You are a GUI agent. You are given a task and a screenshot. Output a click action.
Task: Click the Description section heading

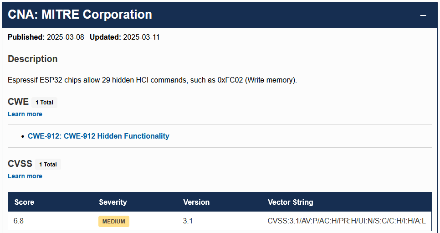[x=33, y=59]
